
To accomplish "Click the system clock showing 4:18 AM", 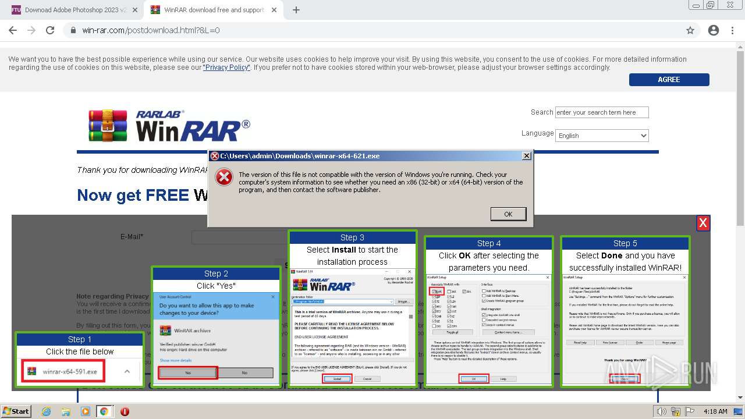I will (x=715, y=411).
